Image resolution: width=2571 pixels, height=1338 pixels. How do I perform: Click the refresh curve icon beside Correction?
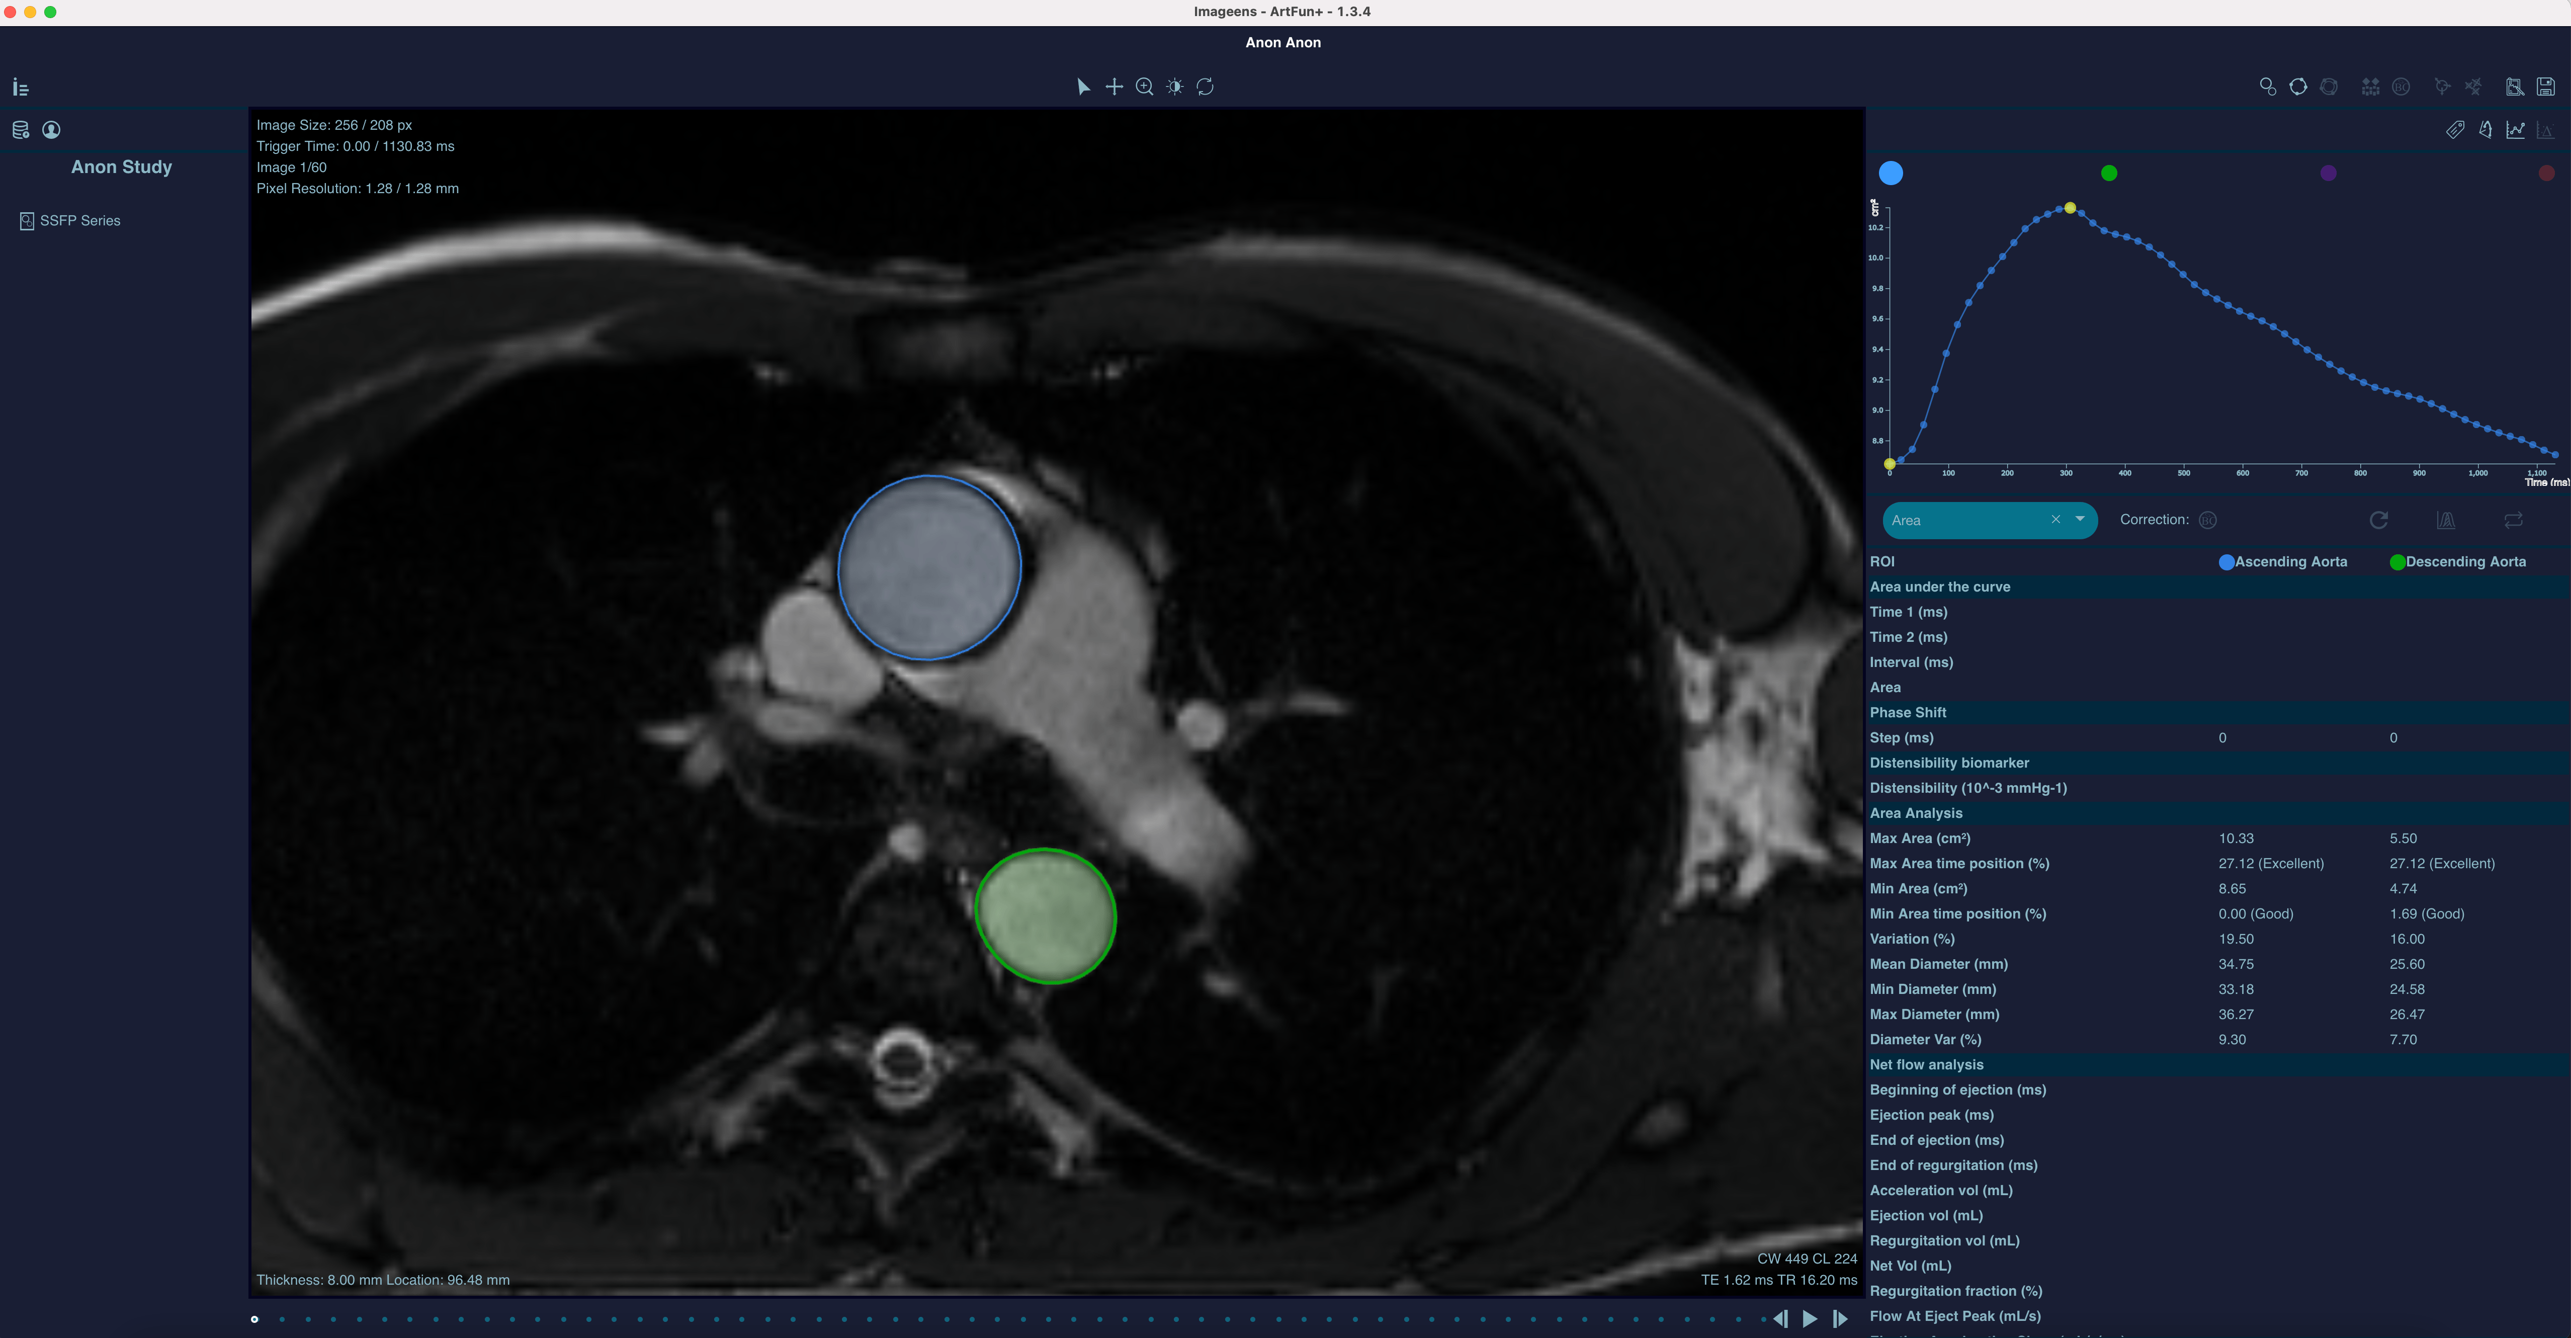[2379, 520]
